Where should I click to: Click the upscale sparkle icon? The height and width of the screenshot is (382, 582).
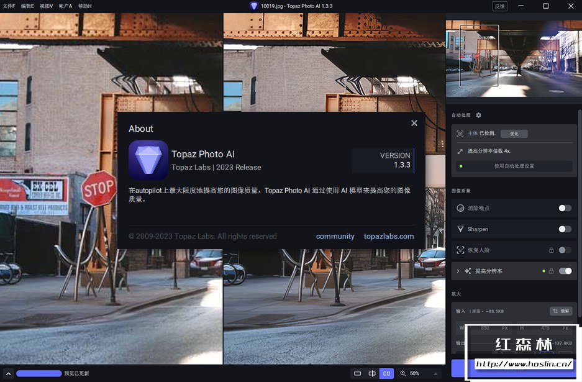468,271
